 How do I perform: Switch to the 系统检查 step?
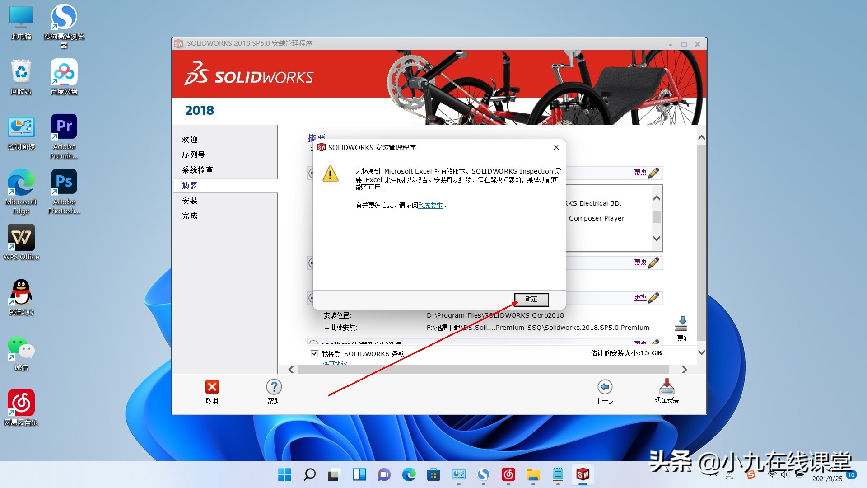click(198, 169)
